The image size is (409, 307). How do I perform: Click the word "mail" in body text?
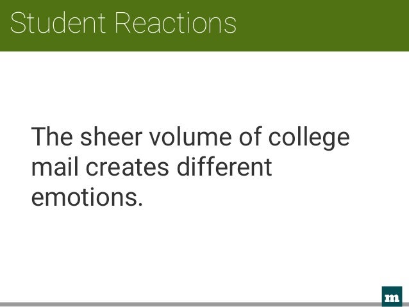54,167
